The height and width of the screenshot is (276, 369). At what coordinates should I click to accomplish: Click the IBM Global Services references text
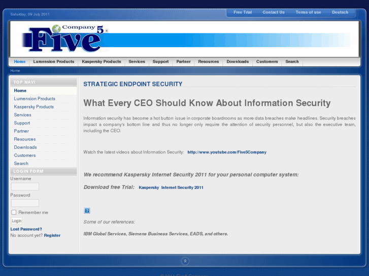coord(156,234)
